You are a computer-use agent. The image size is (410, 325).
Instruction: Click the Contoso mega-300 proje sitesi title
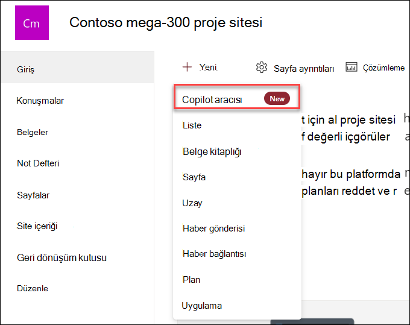pyautogui.click(x=166, y=23)
